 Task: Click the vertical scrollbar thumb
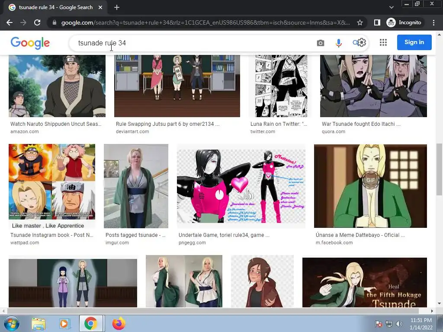[439, 169]
